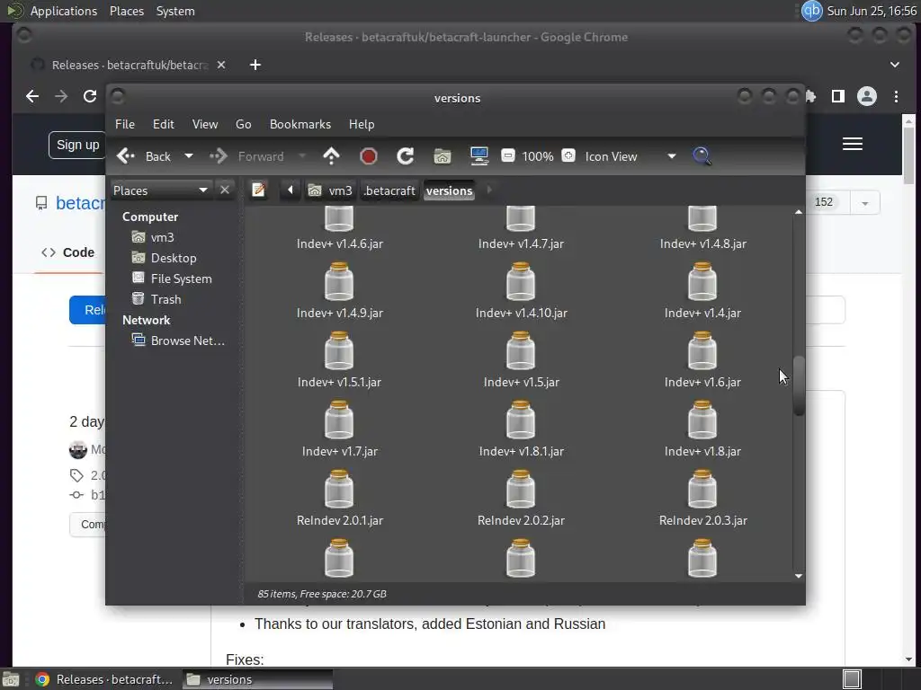Open the Code tab on GitHub page
Viewport: 921px width, 690px height.
pyautogui.click(x=67, y=252)
